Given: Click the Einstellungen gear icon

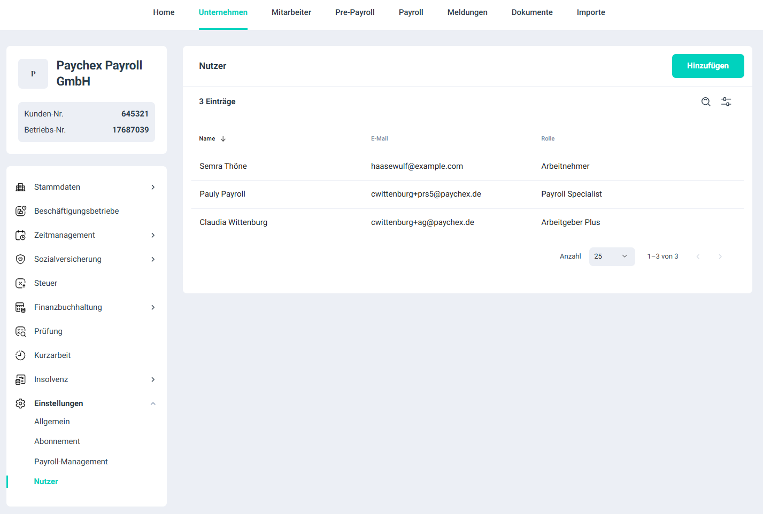Looking at the screenshot, I should coord(20,403).
